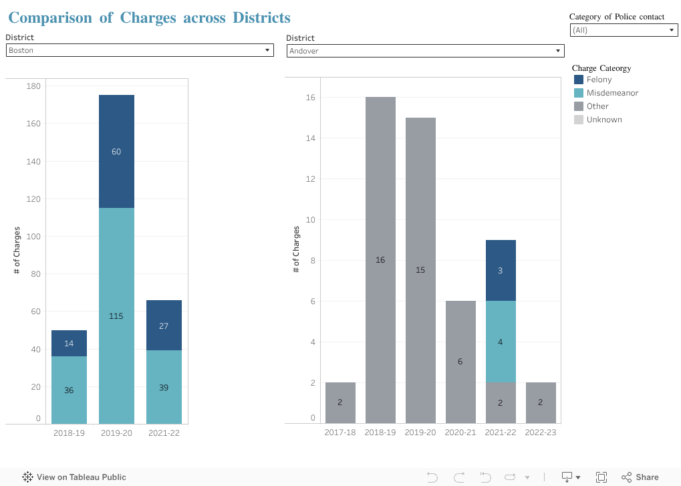Open View on Tableau Public link
The height and width of the screenshot is (486, 681).
81,477
